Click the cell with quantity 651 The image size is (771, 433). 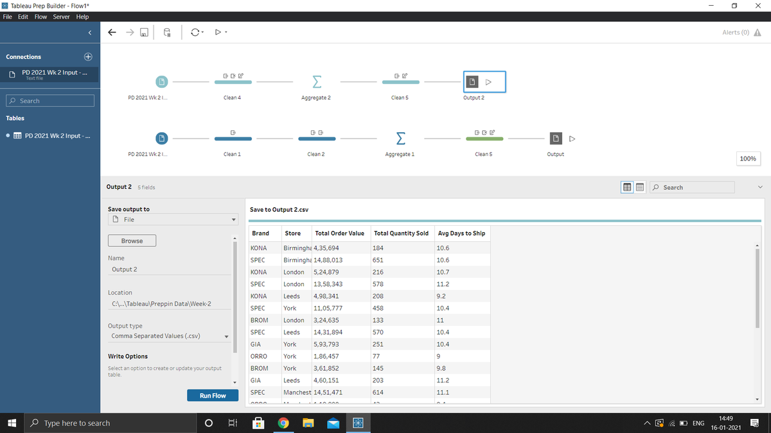point(402,260)
